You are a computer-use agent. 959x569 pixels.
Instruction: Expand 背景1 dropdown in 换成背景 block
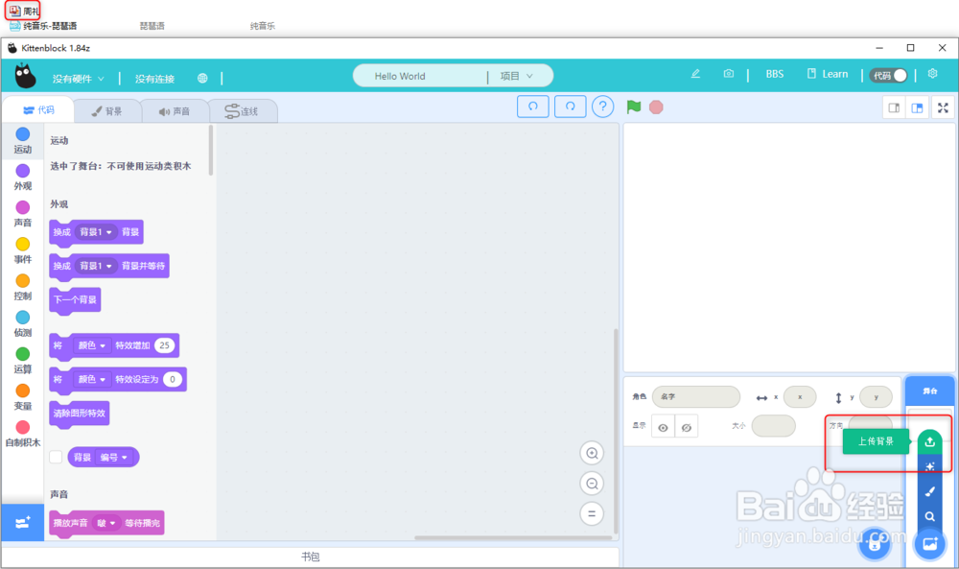[x=96, y=232]
